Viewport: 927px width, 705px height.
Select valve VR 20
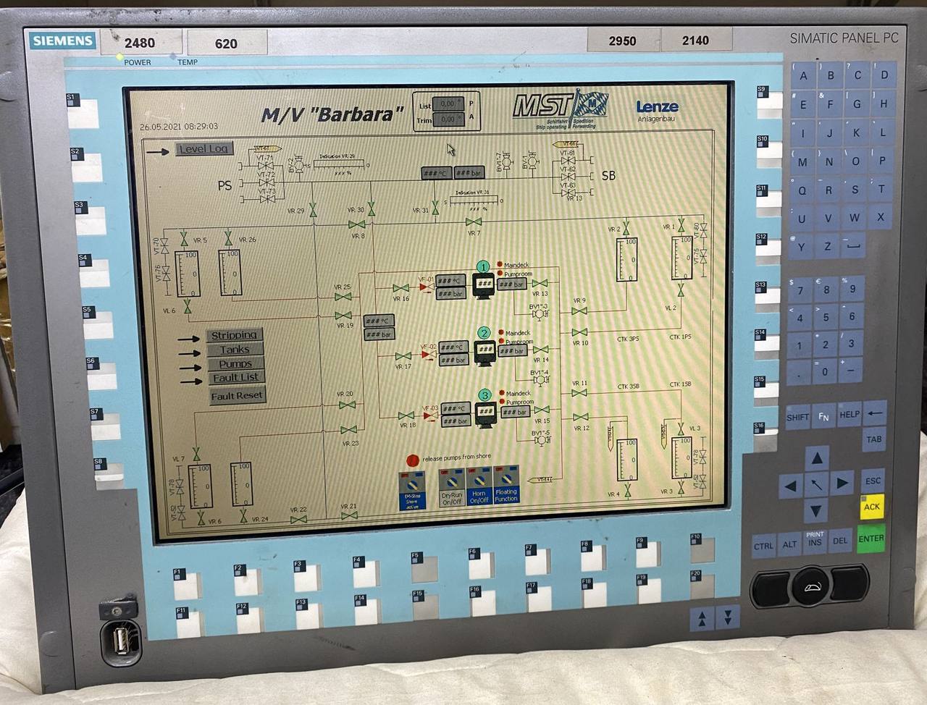[347, 405]
